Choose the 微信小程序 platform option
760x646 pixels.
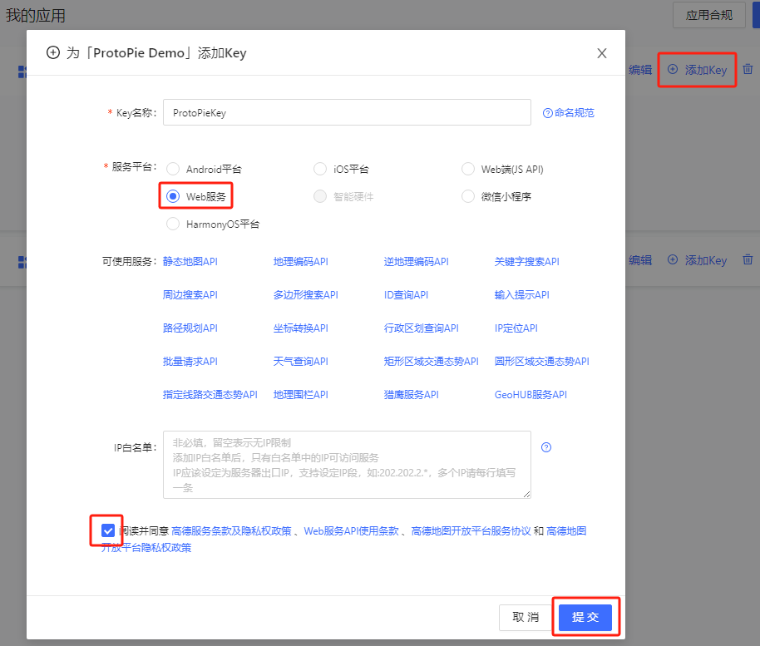tap(468, 196)
